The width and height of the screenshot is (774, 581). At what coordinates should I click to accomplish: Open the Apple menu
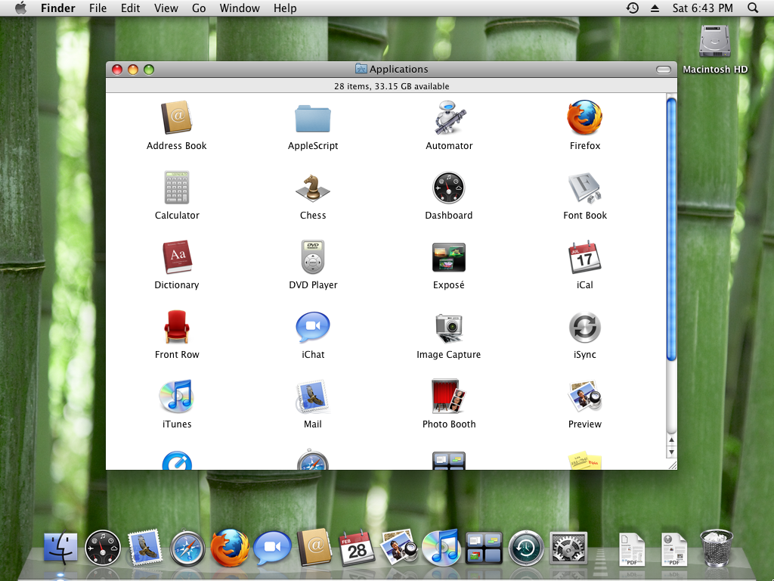pos(20,8)
